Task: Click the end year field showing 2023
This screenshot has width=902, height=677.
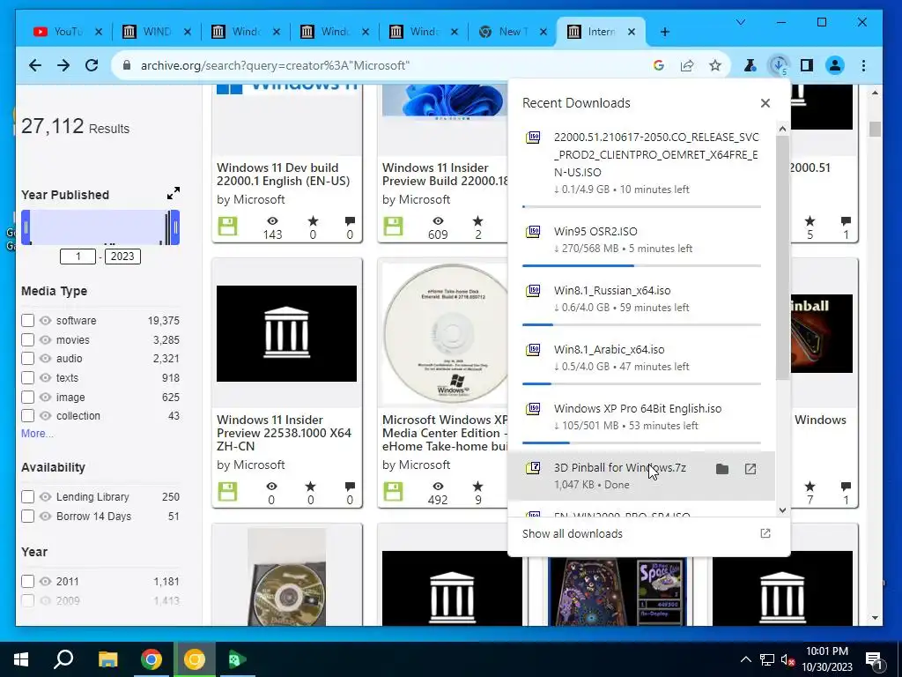Action: tap(122, 257)
